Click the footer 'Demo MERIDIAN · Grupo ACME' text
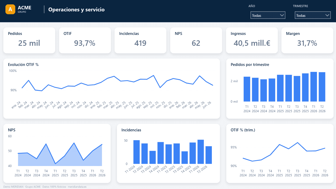Image resolution: width=336 pixels, height=189 pixels. [x=22, y=187]
